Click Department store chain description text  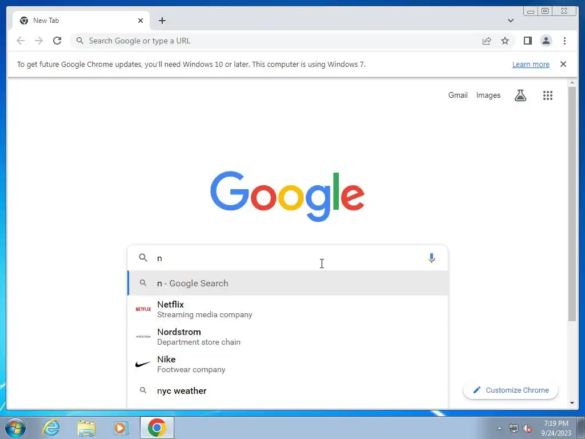coord(198,342)
